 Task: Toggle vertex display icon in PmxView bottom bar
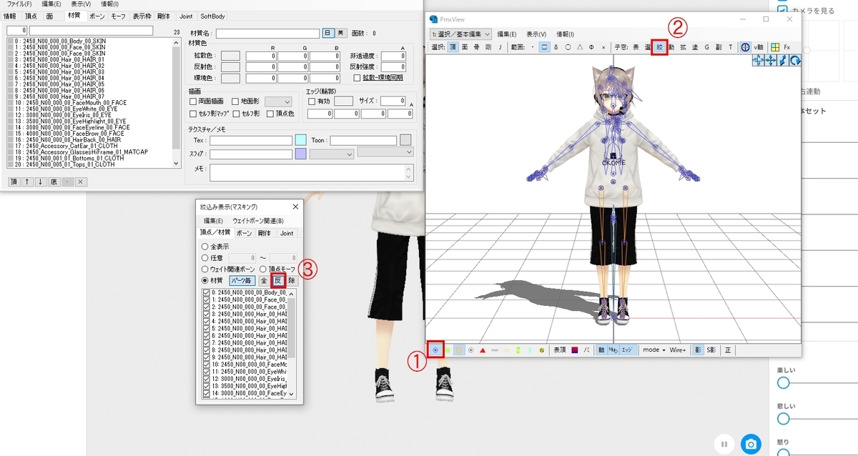click(x=435, y=350)
